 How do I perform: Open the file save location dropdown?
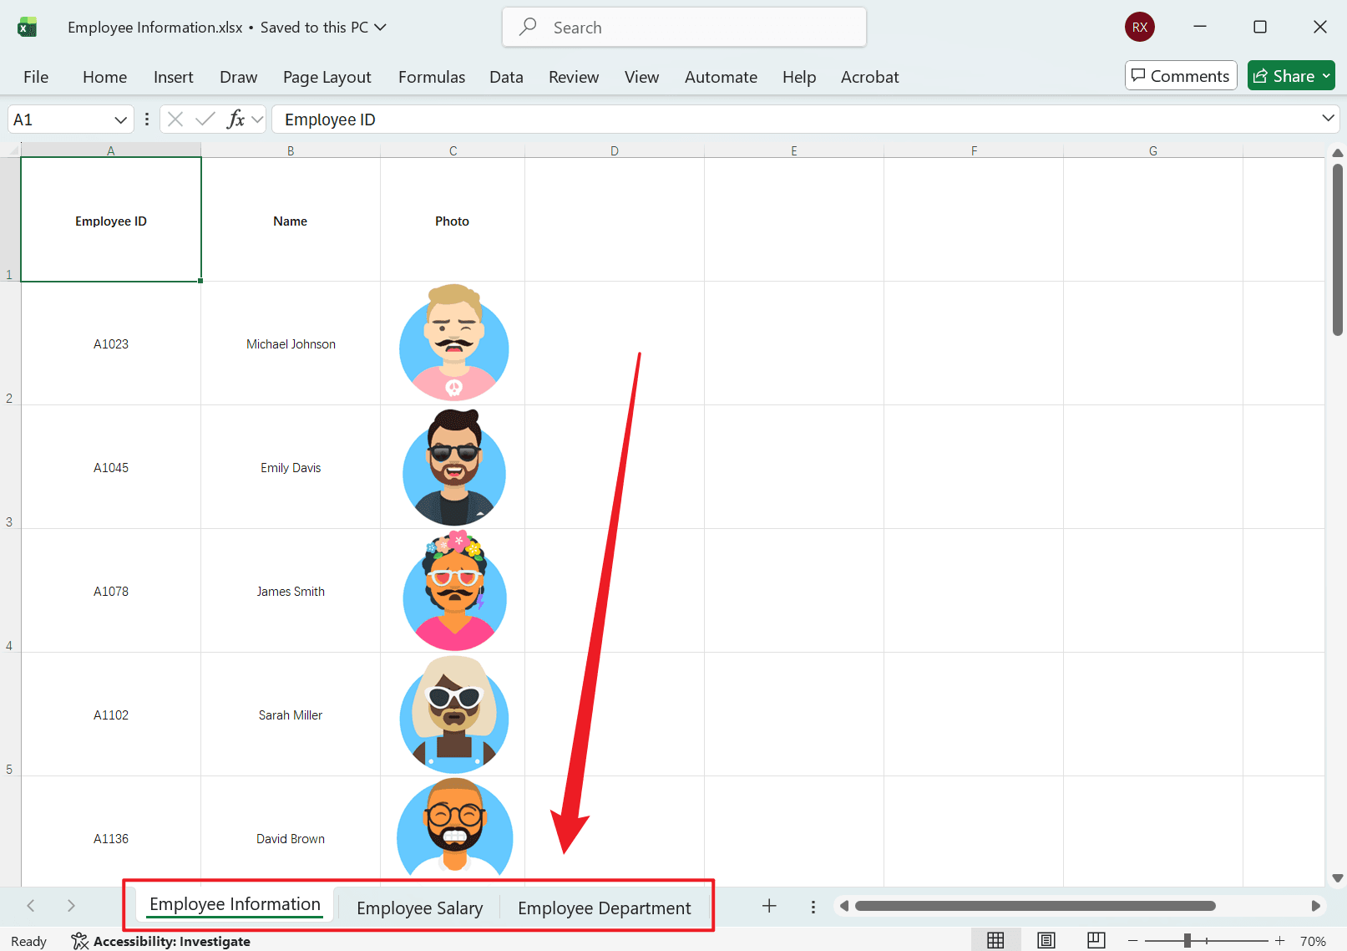click(380, 28)
